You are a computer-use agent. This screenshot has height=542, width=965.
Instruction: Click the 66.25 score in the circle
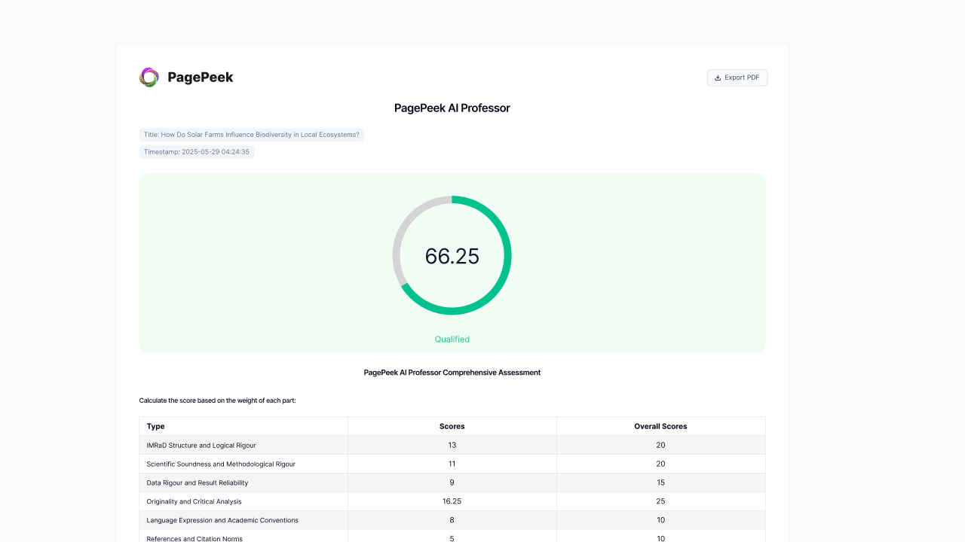[452, 256]
